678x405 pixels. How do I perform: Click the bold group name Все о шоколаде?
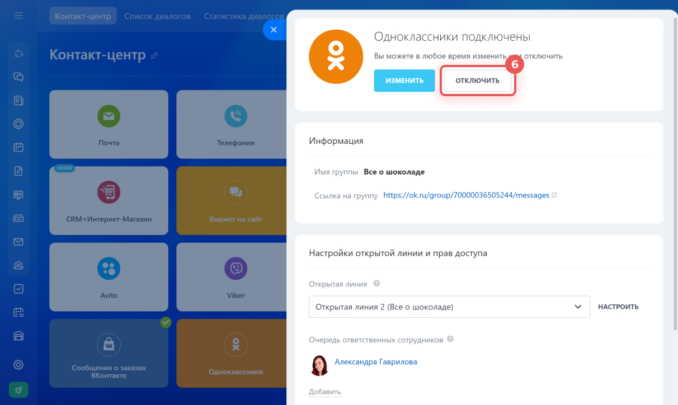pos(394,172)
